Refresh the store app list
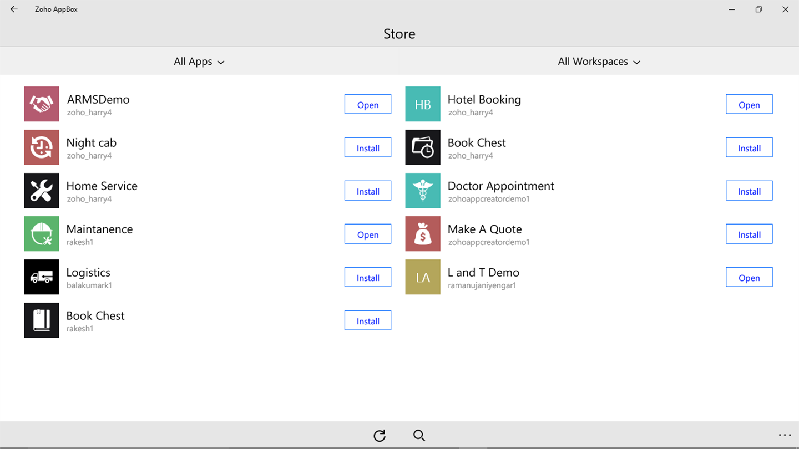The image size is (799, 449). pos(380,436)
